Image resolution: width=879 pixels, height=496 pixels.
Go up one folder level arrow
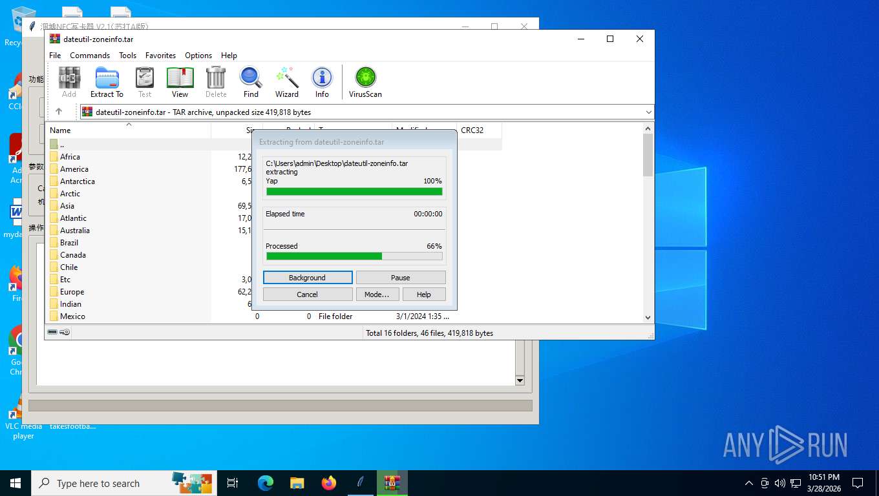59,112
